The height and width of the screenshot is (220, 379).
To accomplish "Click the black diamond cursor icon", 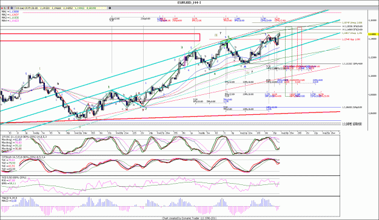I will (x=110, y=8).
